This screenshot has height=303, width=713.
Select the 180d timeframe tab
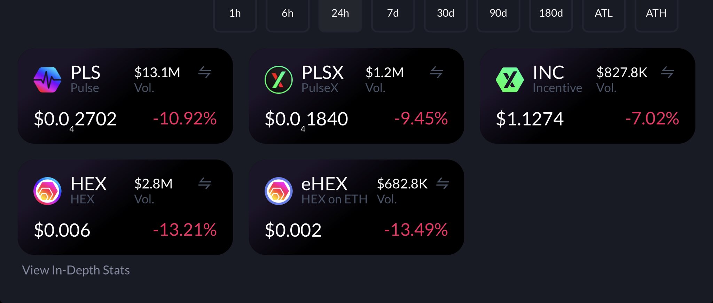click(551, 14)
